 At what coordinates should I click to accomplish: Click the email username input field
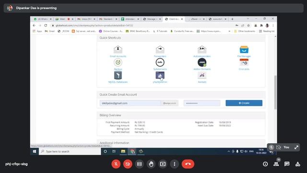click(130, 103)
